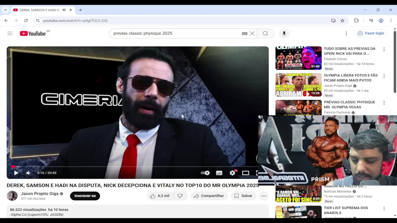Toggle autoplay switch in the player
Screen dimensions: 397x223
pyautogui.click(x=205, y=173)
